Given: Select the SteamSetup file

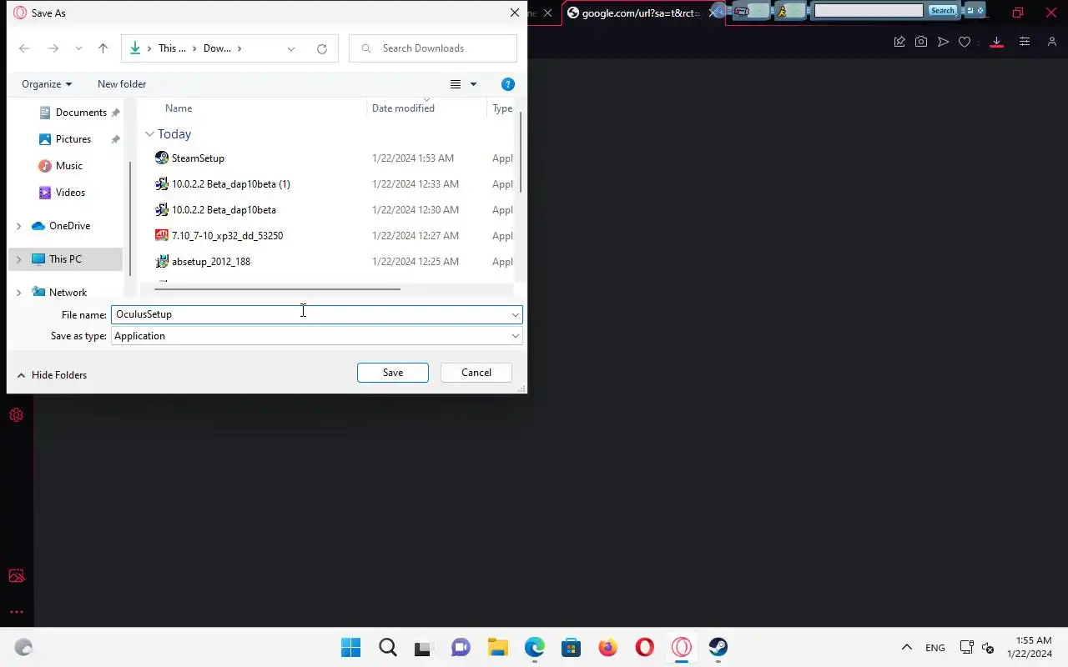Looking at the screenshot, I should tap(198, 158).
